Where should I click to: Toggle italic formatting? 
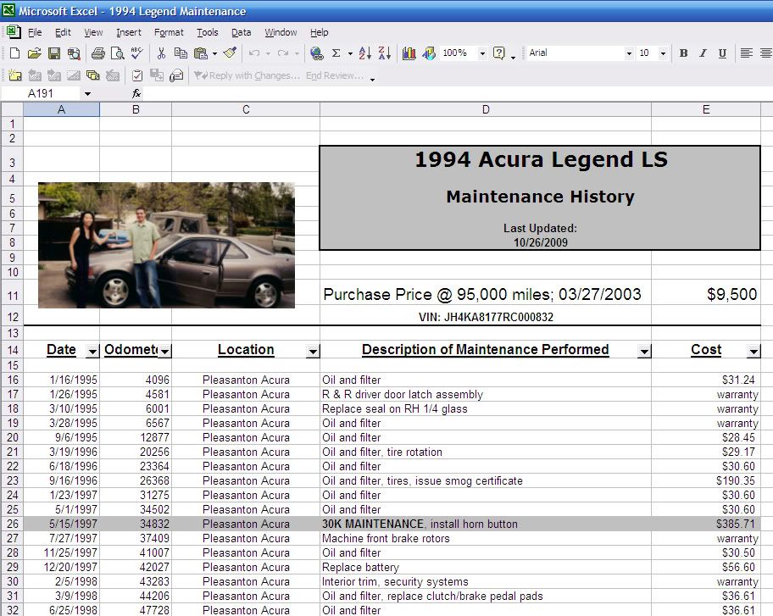click(x=703, y=53)
